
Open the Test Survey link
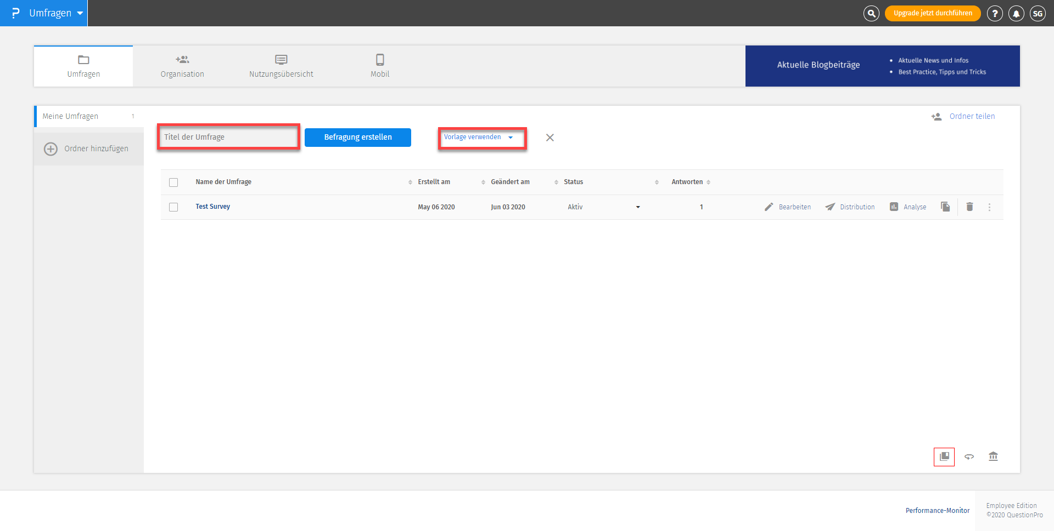tap(213, 207)
